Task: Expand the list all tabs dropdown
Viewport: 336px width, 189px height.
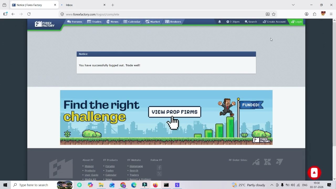Action: point(293,5)
